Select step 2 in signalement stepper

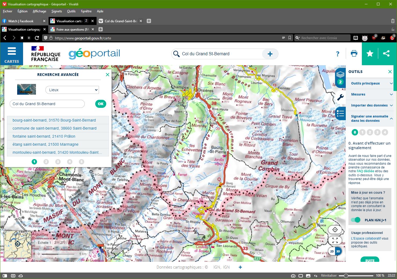click(370, 132)
